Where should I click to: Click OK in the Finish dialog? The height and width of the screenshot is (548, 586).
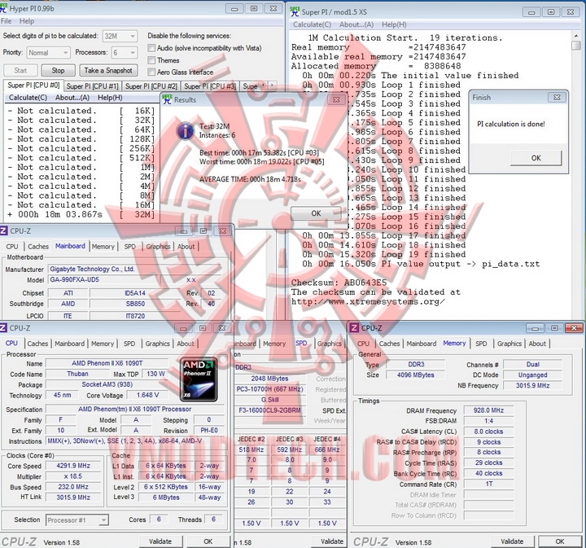(536, 158)
